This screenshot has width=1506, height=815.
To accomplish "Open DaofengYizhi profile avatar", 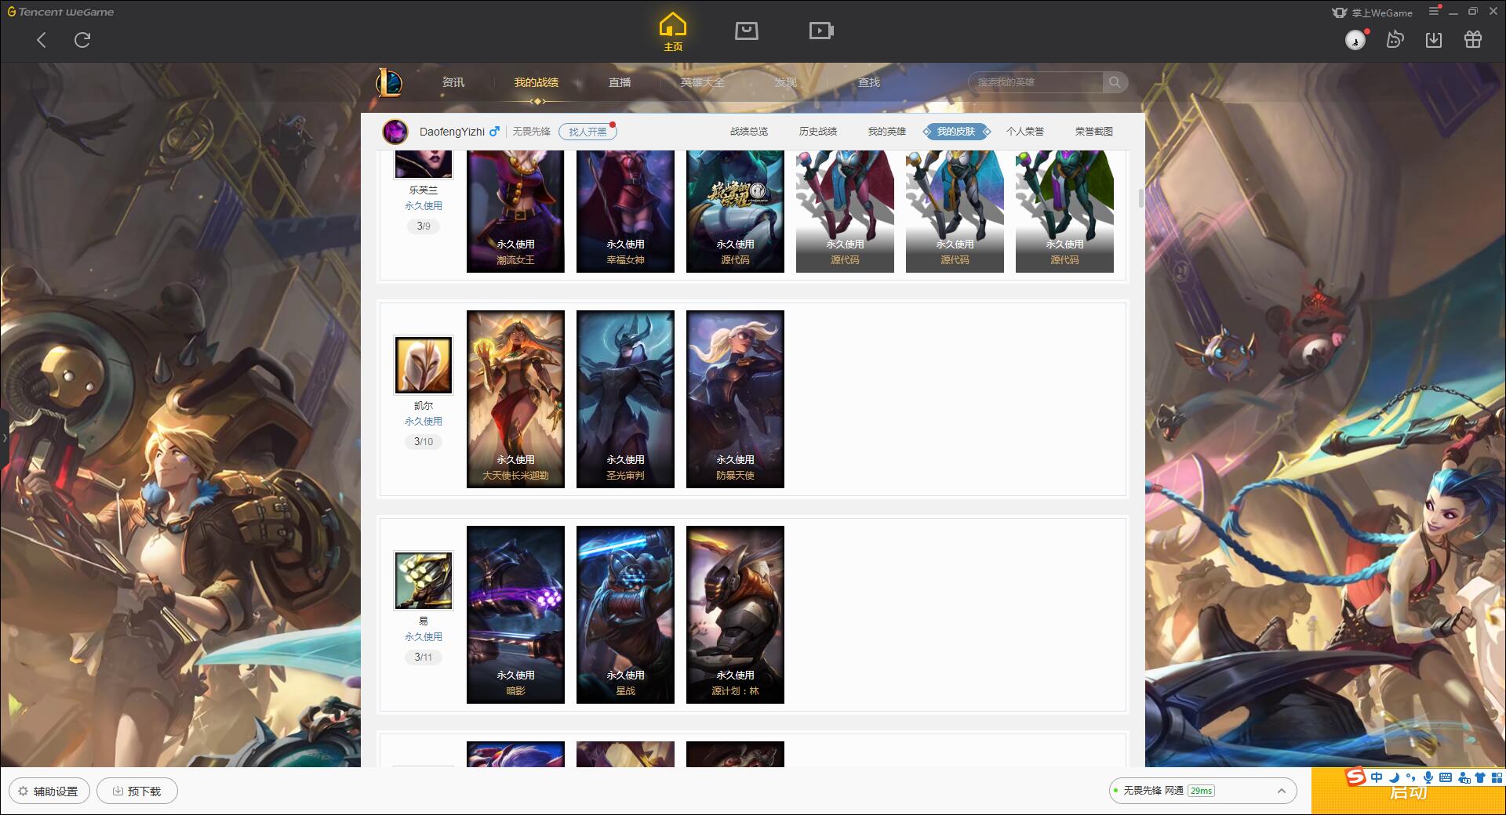I will coord(395,132).
